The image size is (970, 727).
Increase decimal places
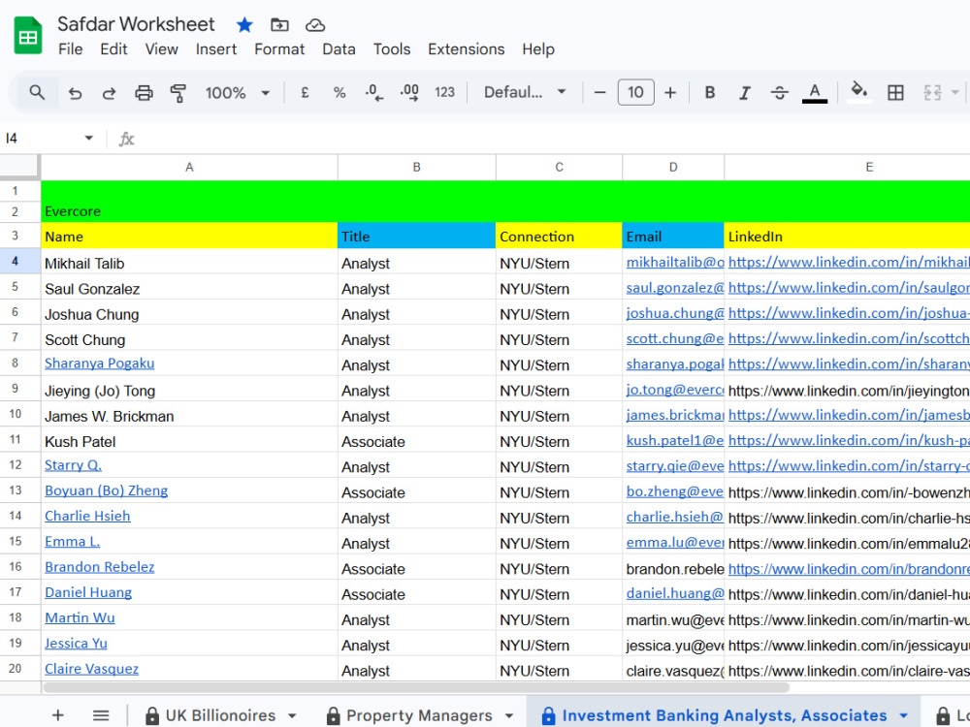409,93
